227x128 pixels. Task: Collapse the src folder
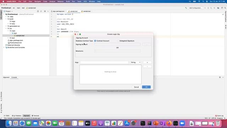pos(6,28)
